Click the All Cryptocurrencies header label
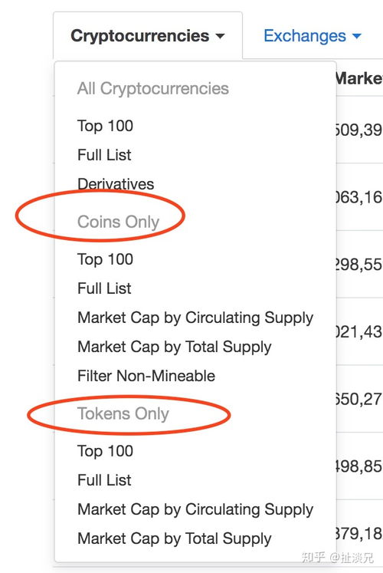This screenshot has width=383, height=573. [x=153, y=89]
